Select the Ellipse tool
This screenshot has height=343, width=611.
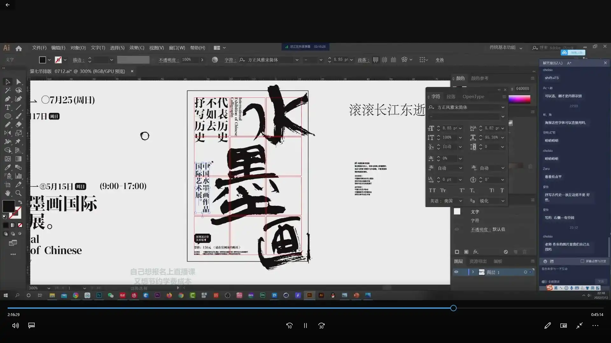(x=7, y=116)
